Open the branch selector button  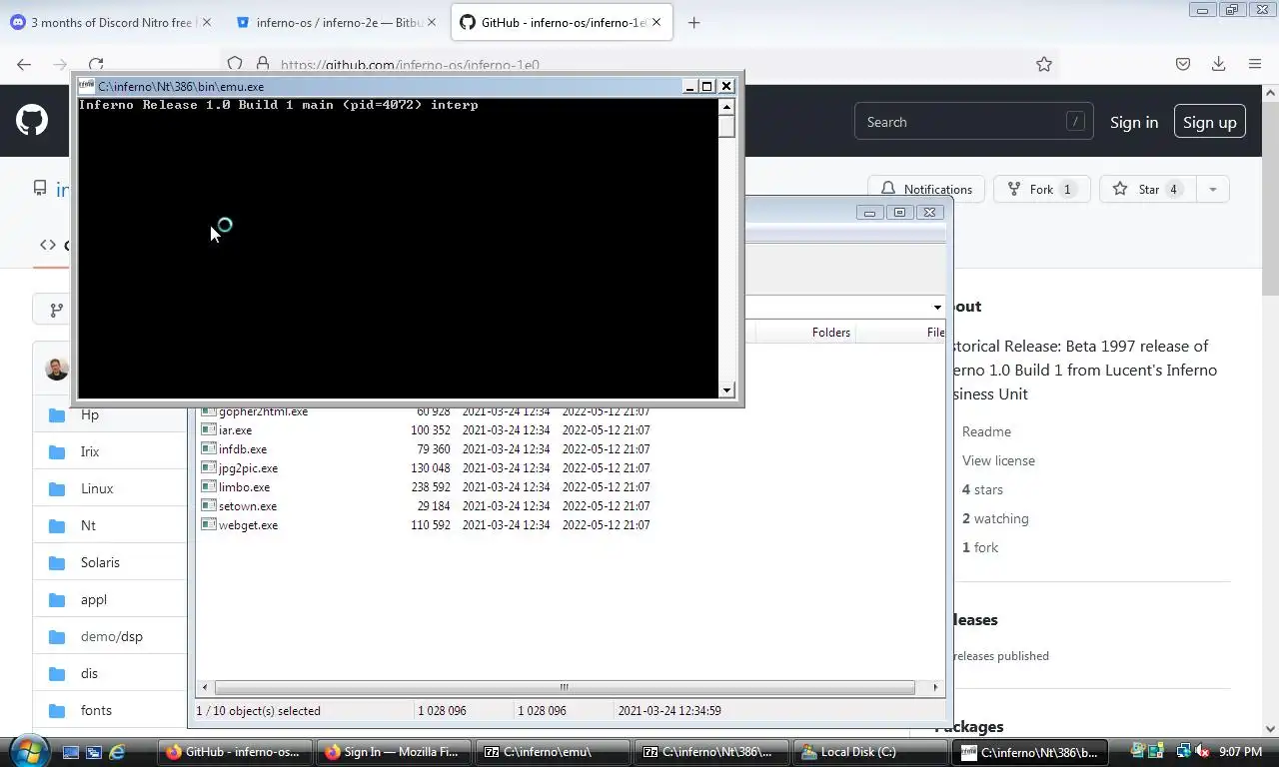[53, 310]
